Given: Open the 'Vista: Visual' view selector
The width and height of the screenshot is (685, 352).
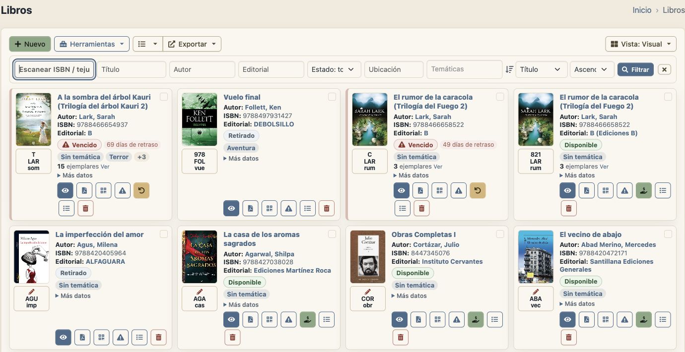Looking at the screenshot, I should click(x=641, y=44).
